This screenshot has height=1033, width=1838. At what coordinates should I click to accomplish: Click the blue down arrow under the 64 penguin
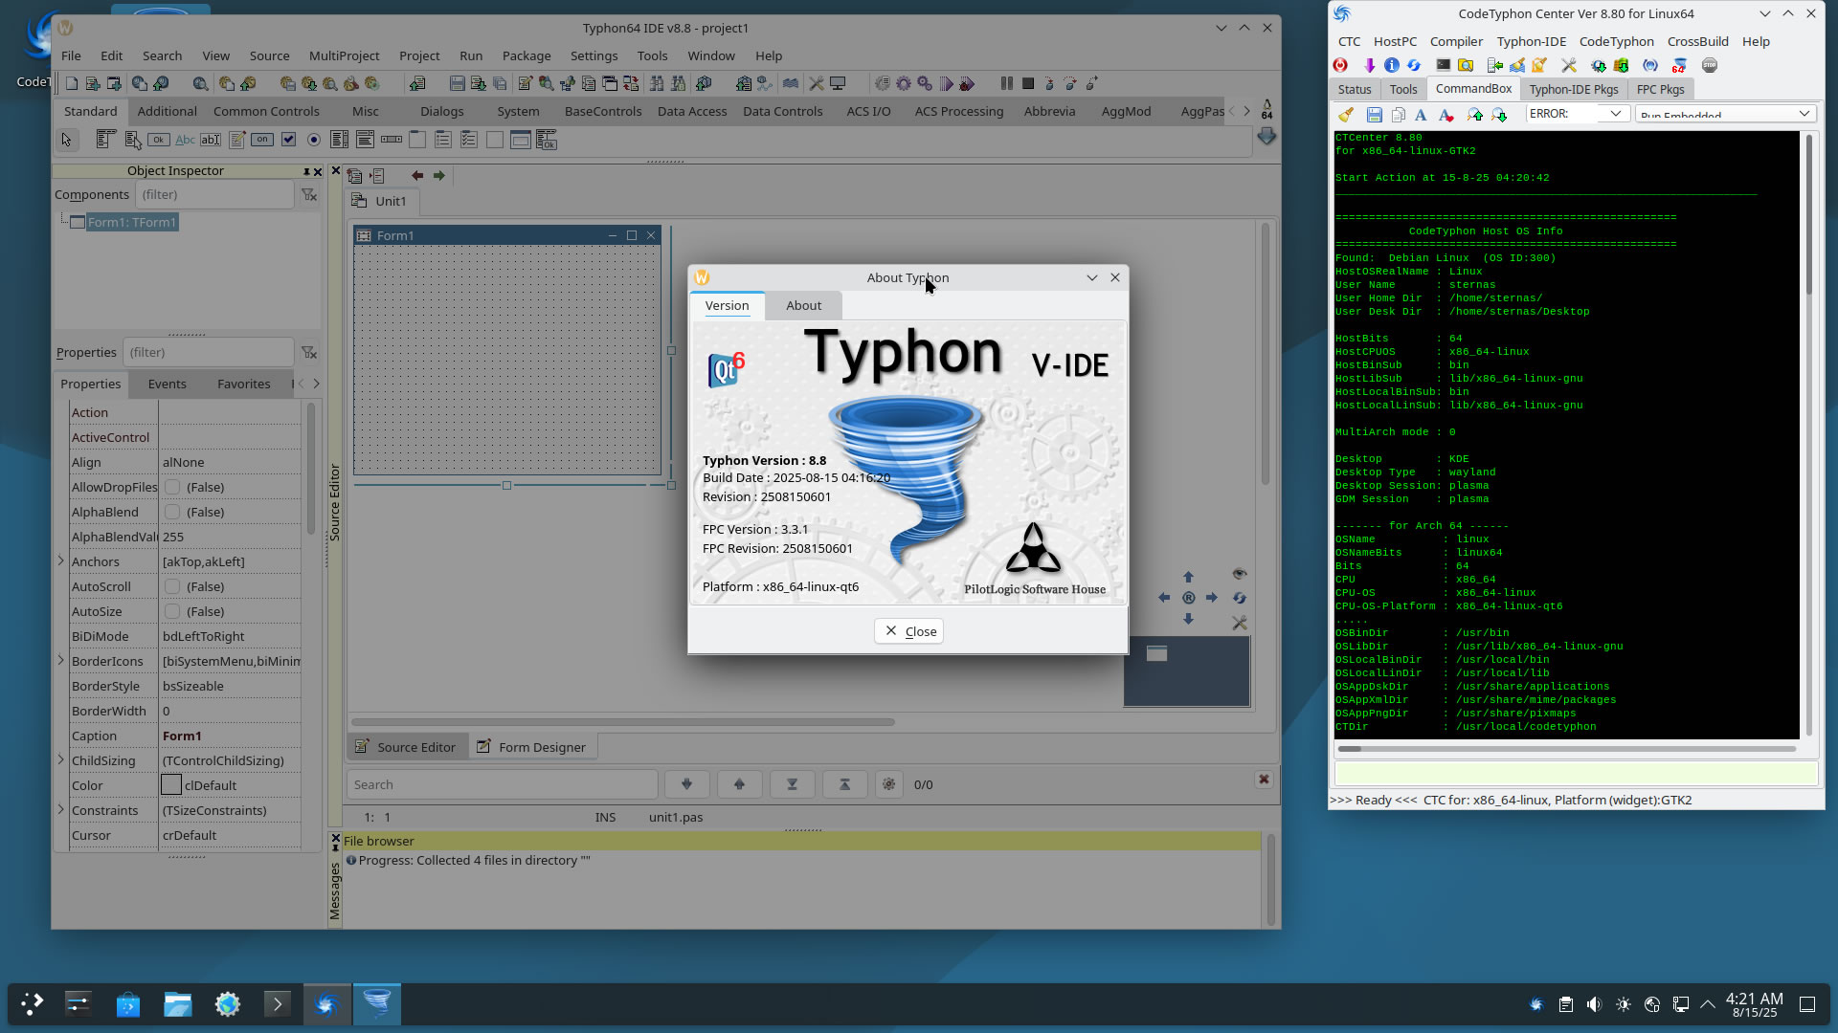[1266, 137]
